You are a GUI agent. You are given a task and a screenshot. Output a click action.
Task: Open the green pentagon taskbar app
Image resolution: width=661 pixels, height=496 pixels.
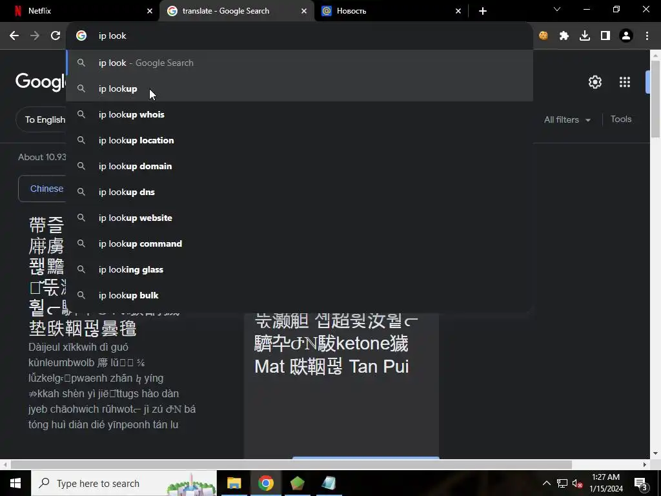coord(298,483)
